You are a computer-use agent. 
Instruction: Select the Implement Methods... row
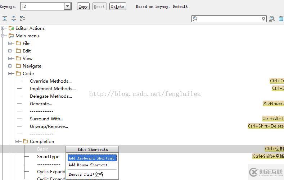[53, 88]
